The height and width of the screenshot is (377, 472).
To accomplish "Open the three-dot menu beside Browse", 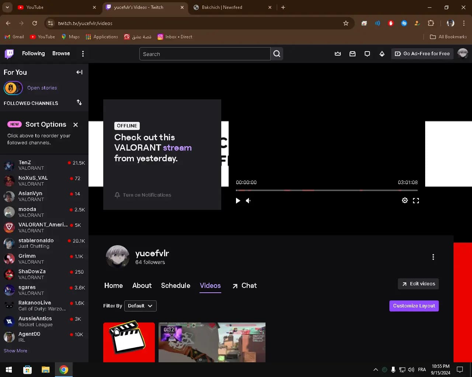I will pos(83,54).
